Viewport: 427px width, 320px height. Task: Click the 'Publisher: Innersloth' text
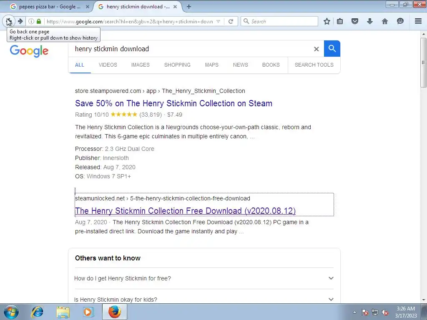102,158
